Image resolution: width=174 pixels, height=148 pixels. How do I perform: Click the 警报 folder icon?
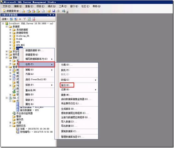tap(14, 116)
